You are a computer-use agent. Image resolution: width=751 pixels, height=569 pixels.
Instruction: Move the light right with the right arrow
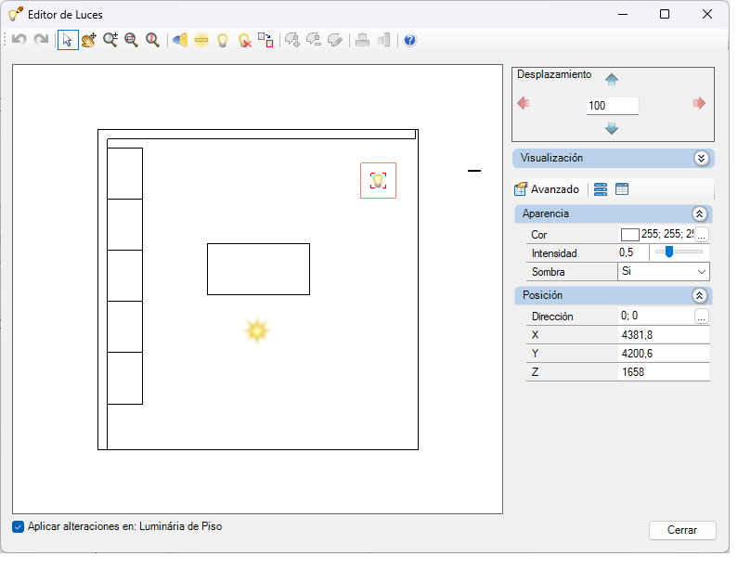pos(699,103)
